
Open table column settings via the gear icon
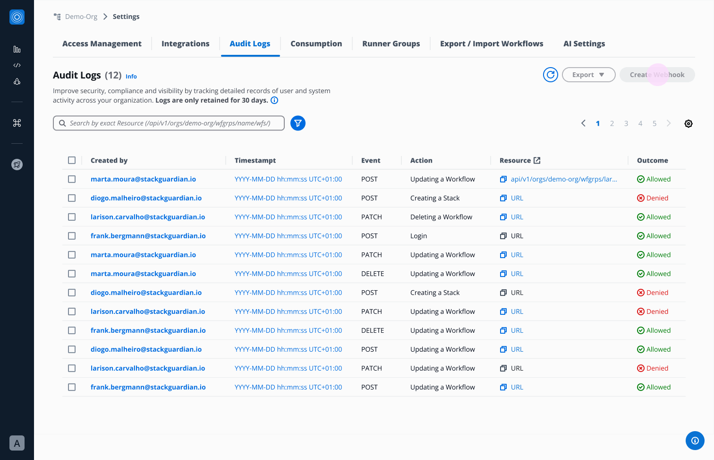688,123
